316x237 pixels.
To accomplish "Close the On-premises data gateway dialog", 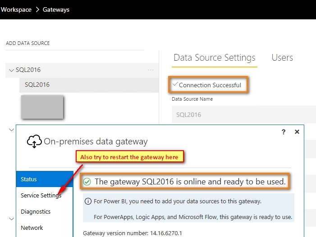I will click(x=297, y=132).
